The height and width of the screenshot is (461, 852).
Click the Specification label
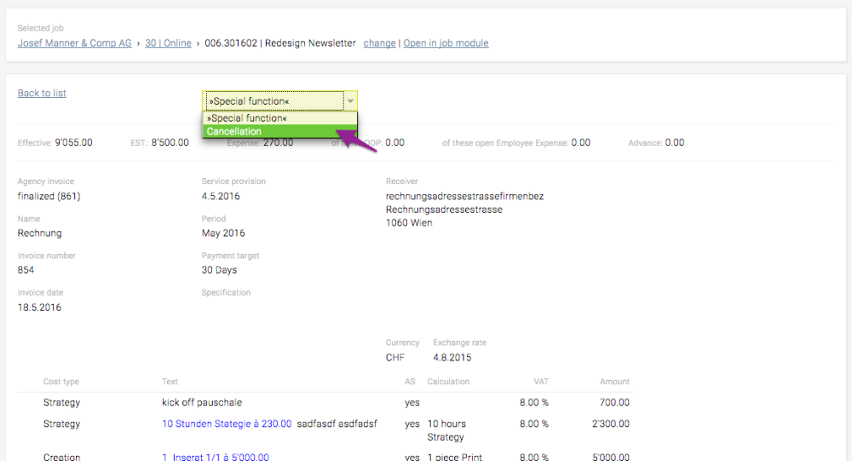coord(226,292)
